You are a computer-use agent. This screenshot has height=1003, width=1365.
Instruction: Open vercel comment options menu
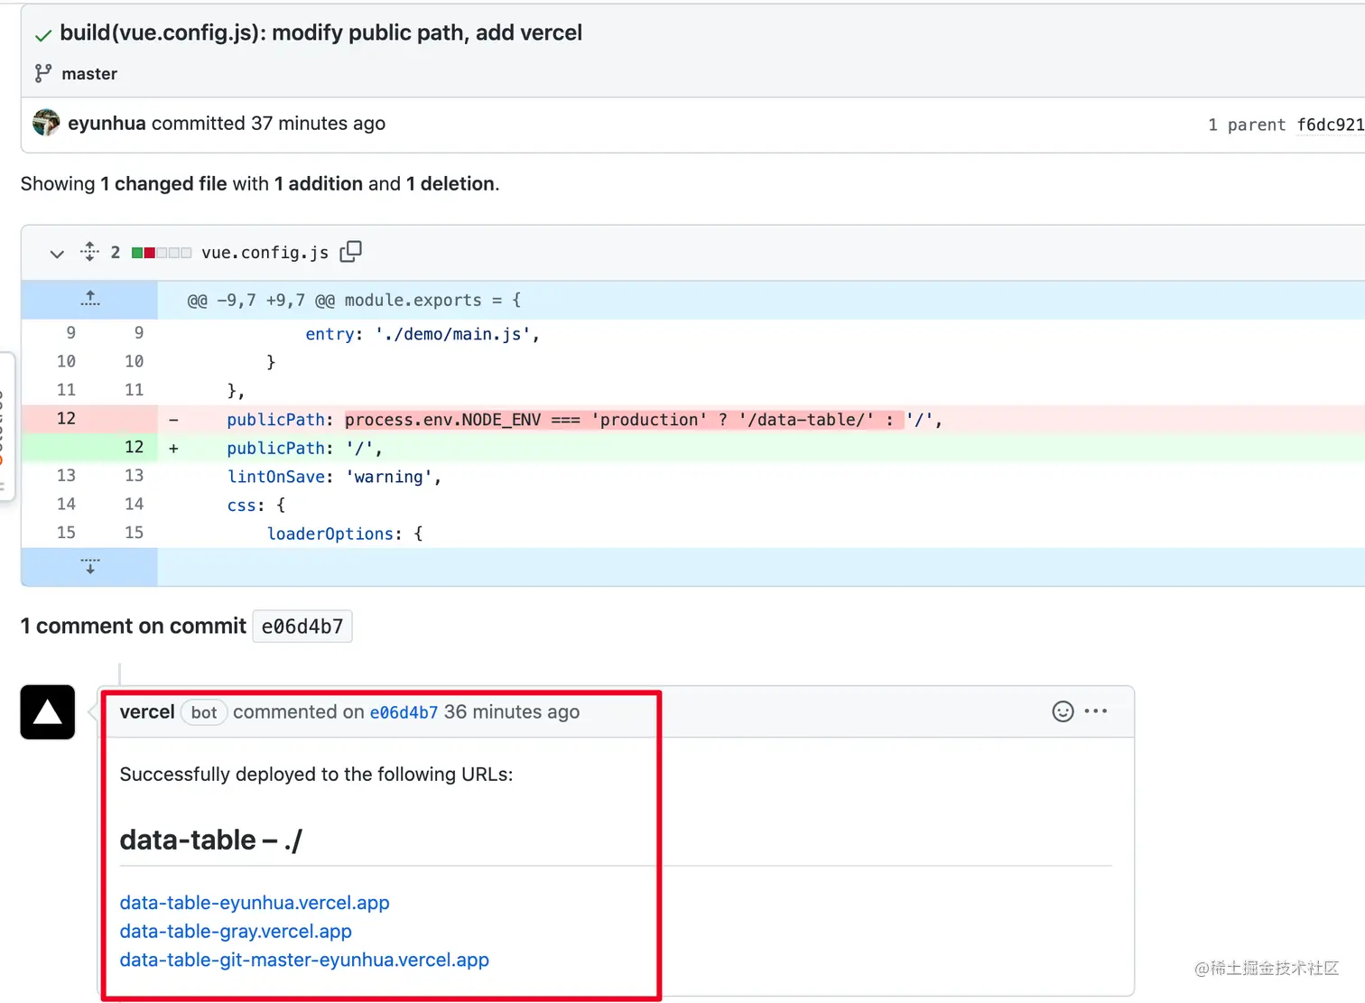tap(1096, 711)
